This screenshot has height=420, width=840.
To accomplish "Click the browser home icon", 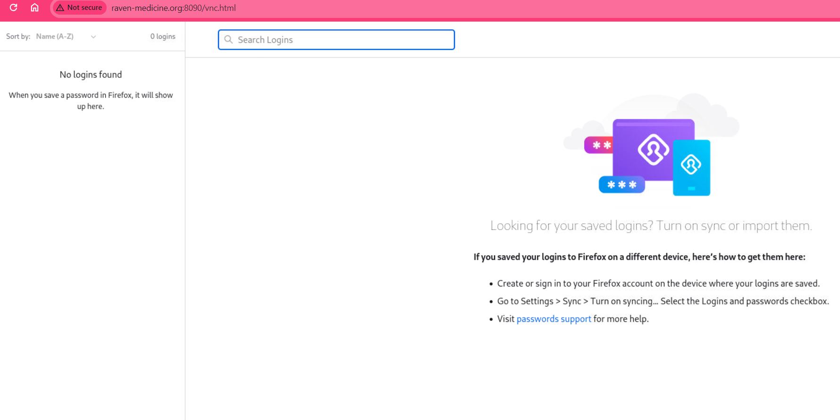I will coord(34,8).
